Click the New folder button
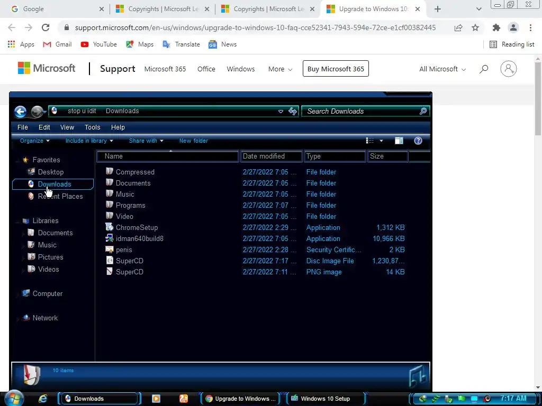542x406 pixels. coord(194,141)
